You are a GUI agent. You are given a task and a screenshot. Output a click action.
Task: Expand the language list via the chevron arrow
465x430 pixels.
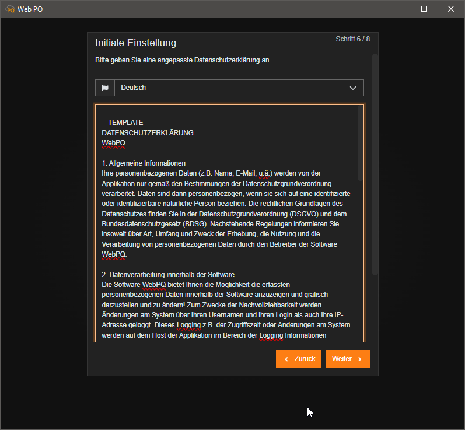pyautogui.click(x=352, y=88)
